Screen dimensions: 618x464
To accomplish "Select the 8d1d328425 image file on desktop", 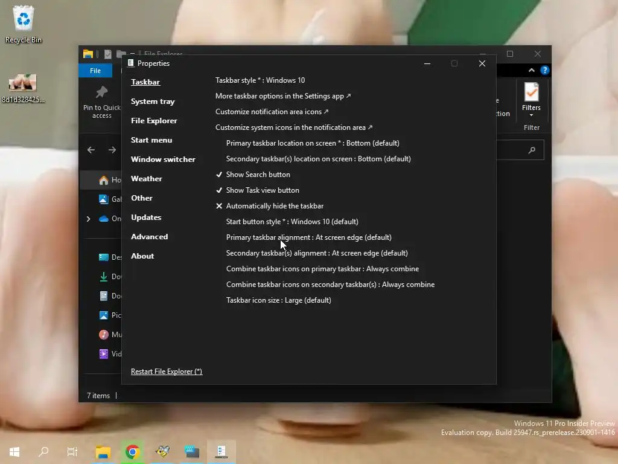I will point(23,88).
